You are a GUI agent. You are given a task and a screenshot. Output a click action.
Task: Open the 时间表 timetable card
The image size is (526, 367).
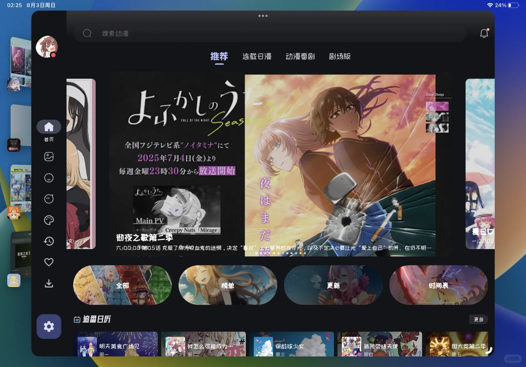pyautogui.click(x=438, y=285)
